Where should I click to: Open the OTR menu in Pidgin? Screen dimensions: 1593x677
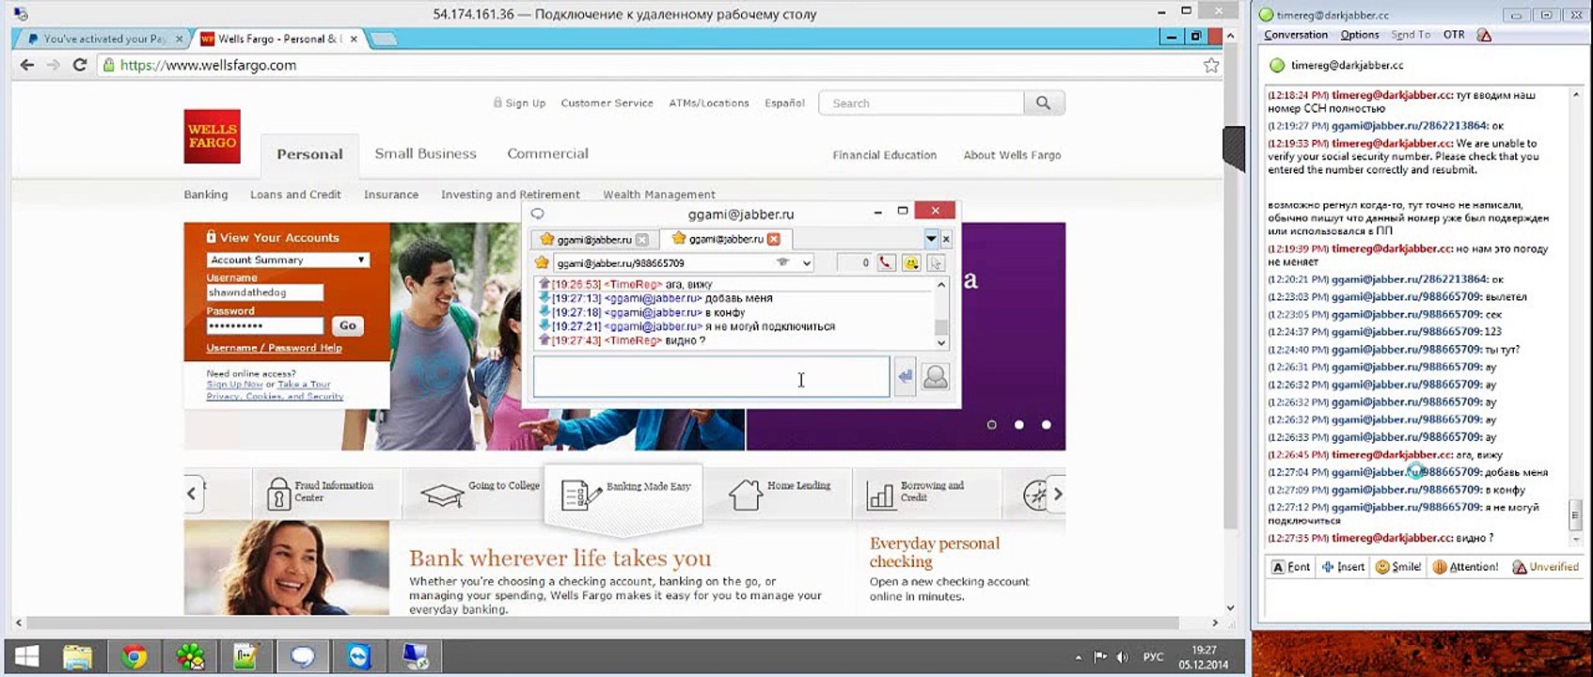1454,35
